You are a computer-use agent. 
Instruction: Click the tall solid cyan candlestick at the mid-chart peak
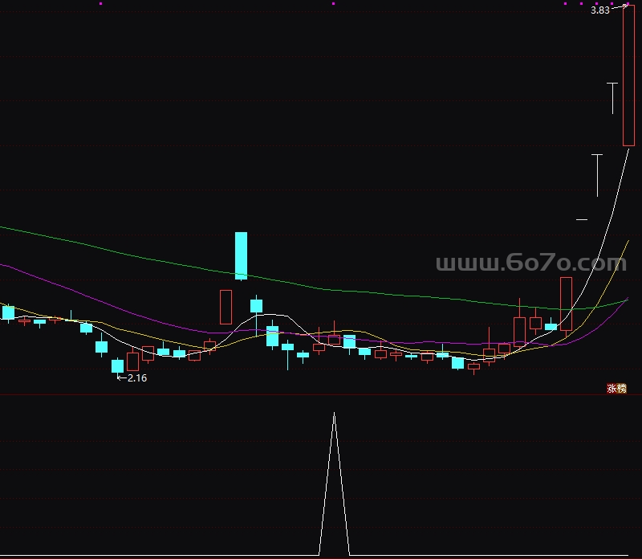(x=241, y=255)
